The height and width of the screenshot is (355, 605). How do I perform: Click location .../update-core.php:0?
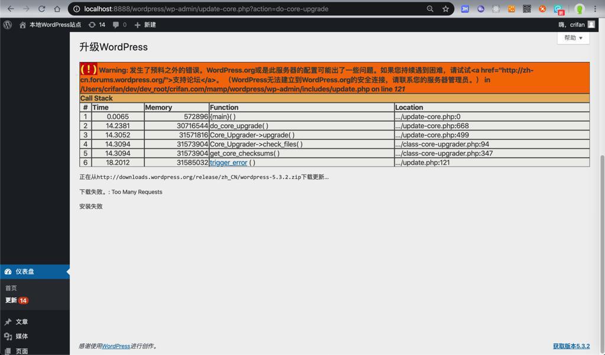(x=492, y=116)
